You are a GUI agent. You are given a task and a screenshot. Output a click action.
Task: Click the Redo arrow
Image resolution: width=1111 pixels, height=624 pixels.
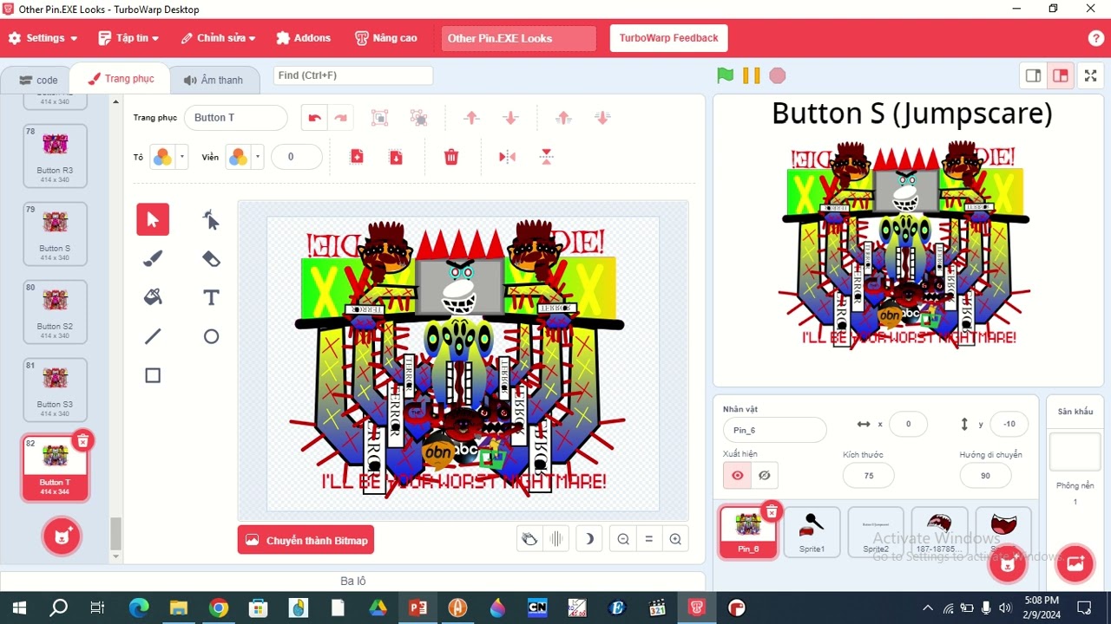point(340,118)
